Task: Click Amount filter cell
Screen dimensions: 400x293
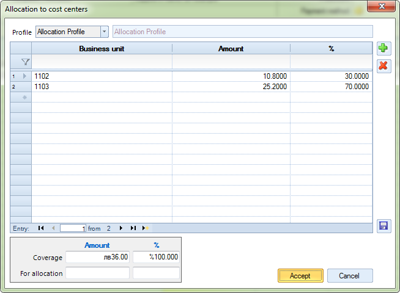Action: [231, 62]
